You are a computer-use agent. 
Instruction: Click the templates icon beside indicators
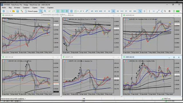click(x=81, y=11)
